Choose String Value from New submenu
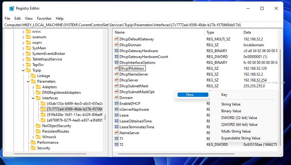Viewport: 291px width, 165px height. coord(244,104)
